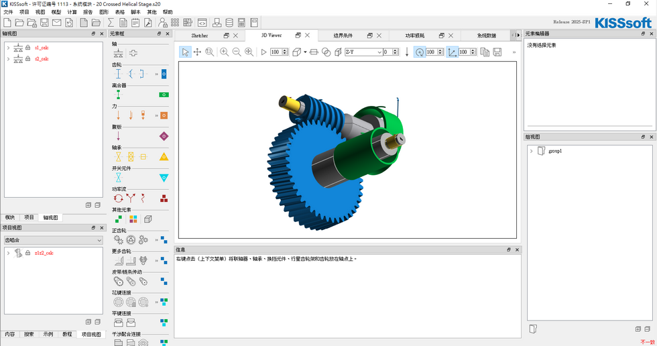Viewport: 657px width, 346px height.
Task: Click the blue gear element square icon in 齿轮 row
Action: pyautogui.click(x=164, y=74)
